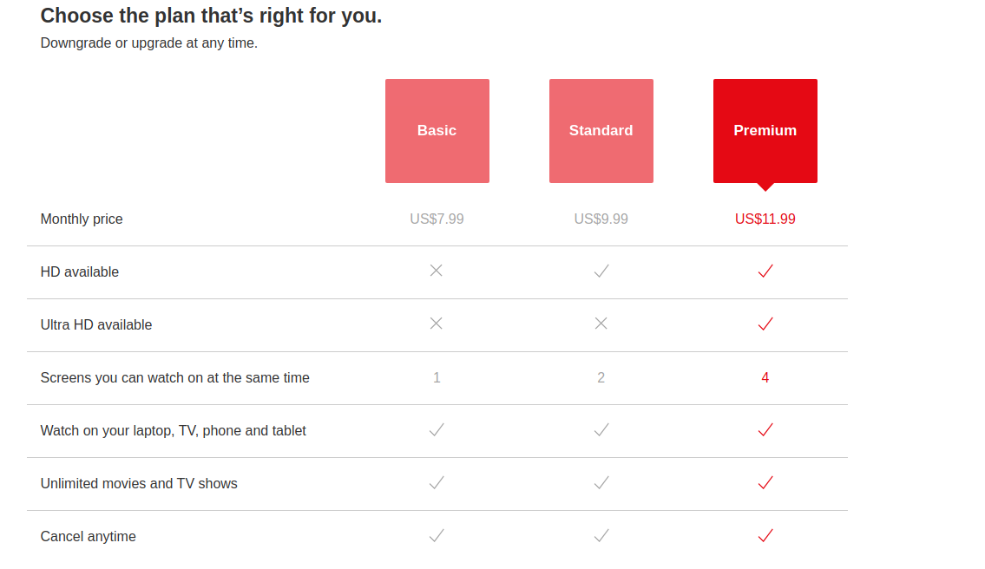Click the X icon for Basic HD available
This screenshot has height=569, width=985.
click(x=436, y=271)
